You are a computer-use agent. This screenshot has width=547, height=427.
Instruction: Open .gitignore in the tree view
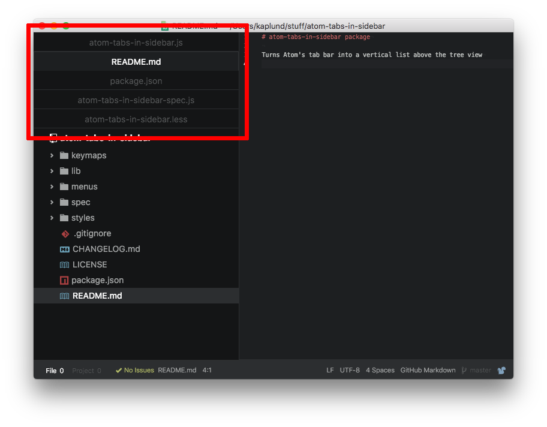coord(92,233)
